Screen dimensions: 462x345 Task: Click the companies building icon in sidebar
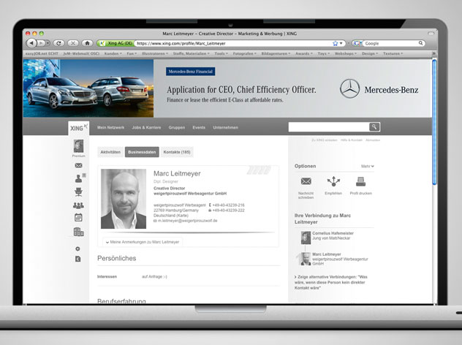tap(78, 232)
